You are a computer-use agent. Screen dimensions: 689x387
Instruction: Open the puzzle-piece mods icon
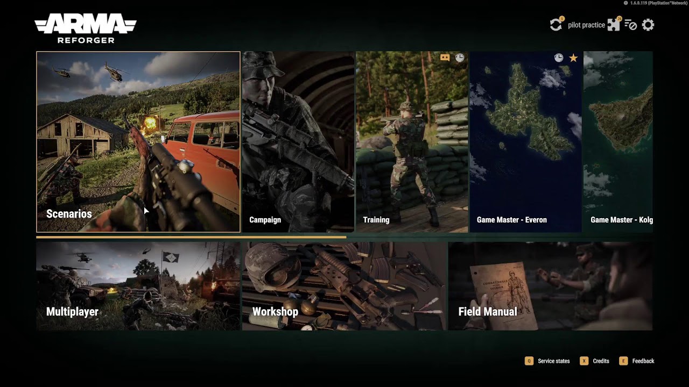614,24
